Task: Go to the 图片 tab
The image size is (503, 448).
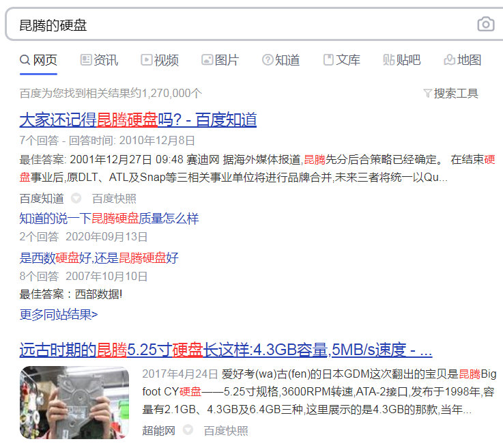Action: coord(220,60)
